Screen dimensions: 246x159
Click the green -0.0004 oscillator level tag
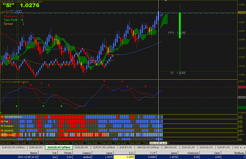pyautogui.click(x=242, y=108)
